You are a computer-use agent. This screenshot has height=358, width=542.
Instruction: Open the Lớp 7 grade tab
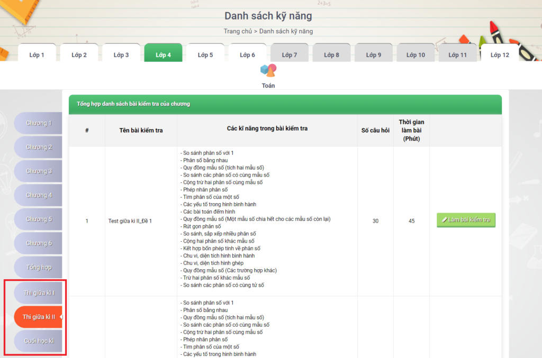[290, 53]
